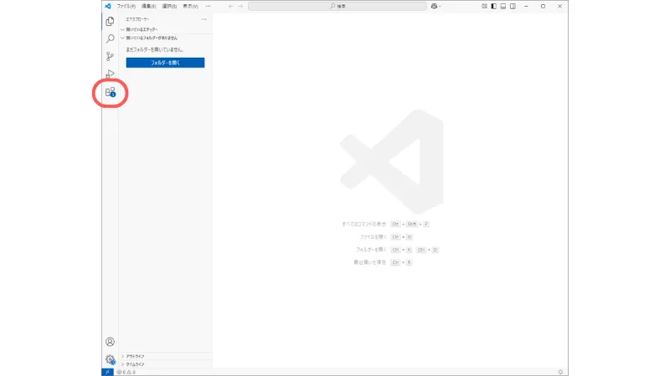Expand the タイムライン section
Viewport: 670px width, 376px height.
click(x=134, y=364)
